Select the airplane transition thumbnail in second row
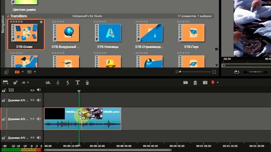Screen dimensions: 271x152 click(x=66, y=61)
